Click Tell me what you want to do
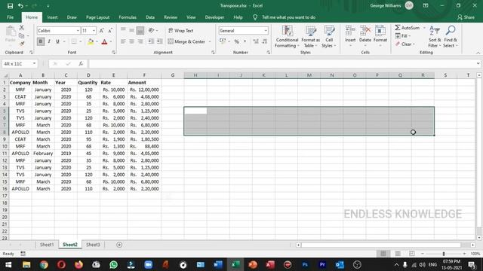The width and height of the screenshot is (483, 271). click(x=288, y=17)
